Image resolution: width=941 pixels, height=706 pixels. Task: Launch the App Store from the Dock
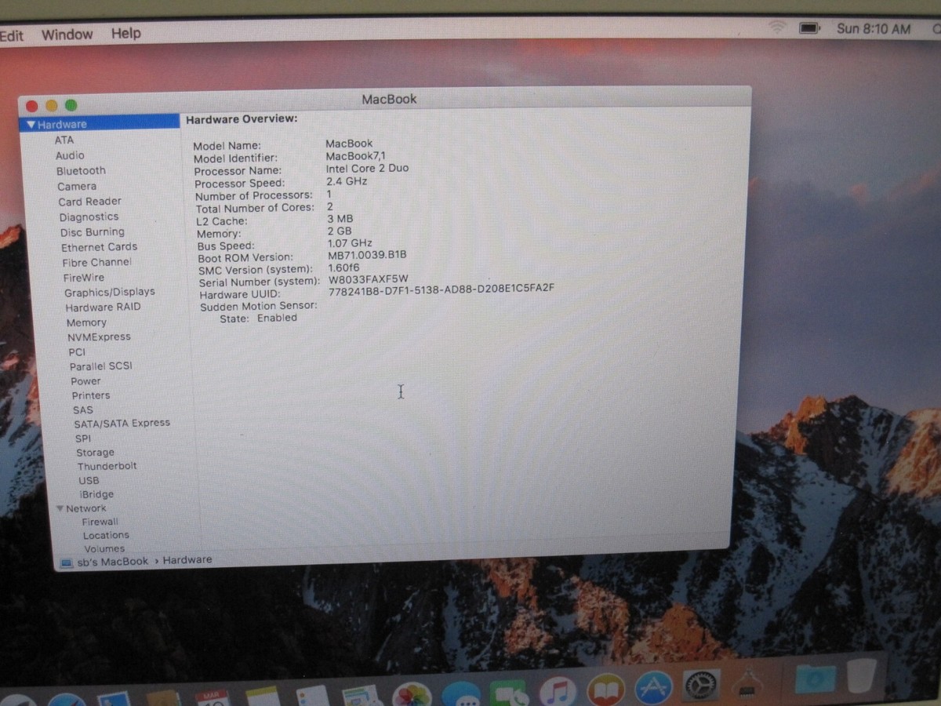(652, 686)
